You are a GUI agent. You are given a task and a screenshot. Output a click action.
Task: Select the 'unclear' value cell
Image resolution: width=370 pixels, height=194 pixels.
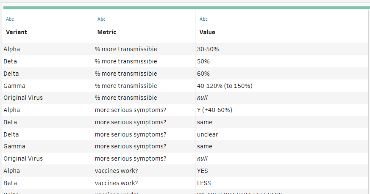[207, 134]
